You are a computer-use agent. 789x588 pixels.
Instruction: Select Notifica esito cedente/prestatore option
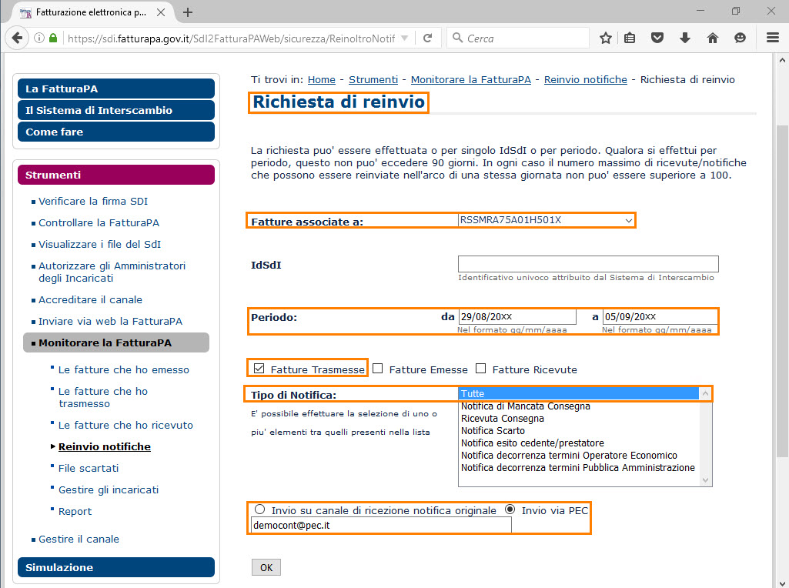point(579,443)
